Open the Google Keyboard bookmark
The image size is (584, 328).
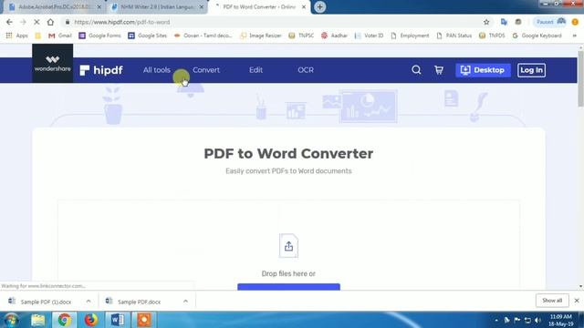[537, 36]
